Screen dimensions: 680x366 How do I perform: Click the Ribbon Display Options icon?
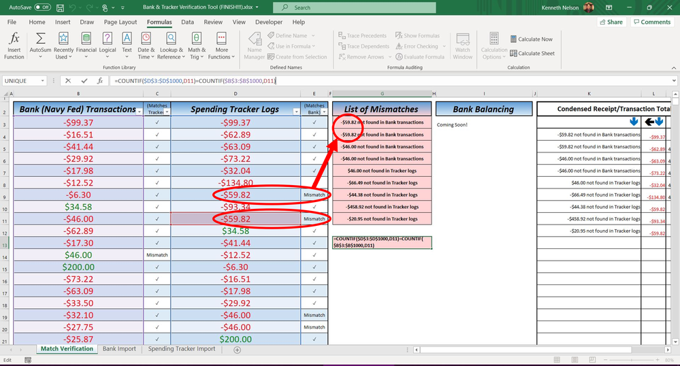[609, 7]
